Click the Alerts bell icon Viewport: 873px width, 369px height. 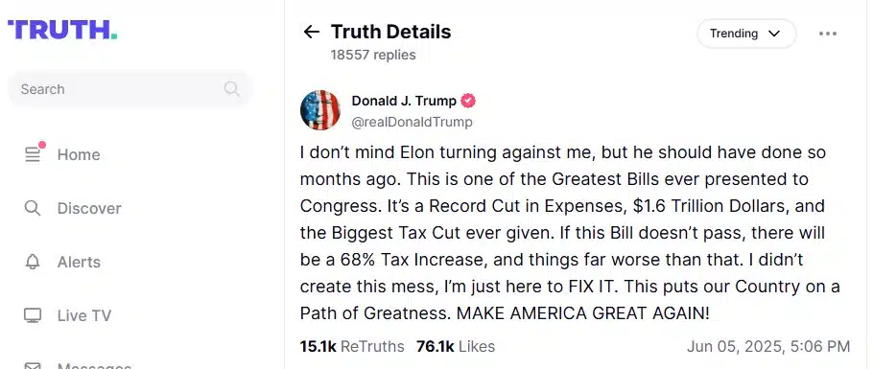[33, 262]
